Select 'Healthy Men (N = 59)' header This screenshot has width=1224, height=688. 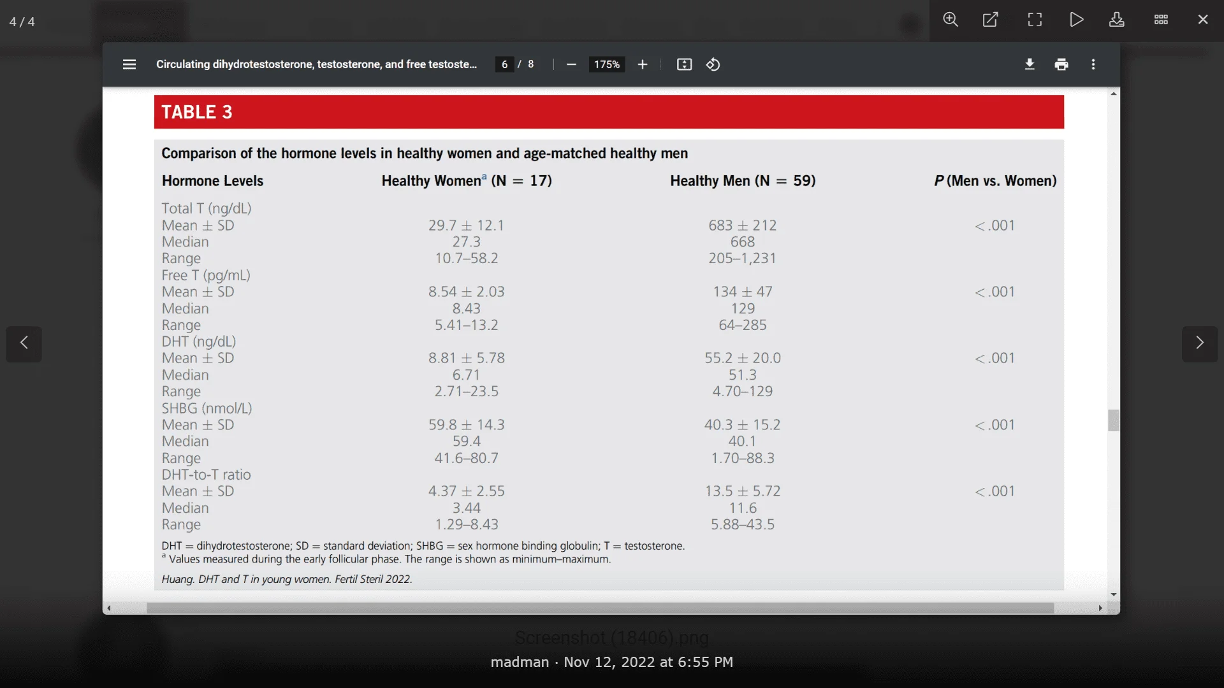pyautogui.click(x=743, y=181)
